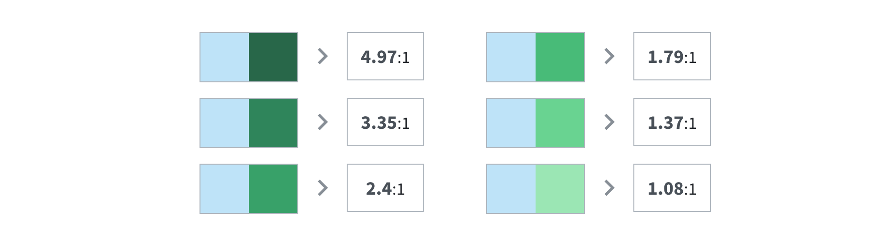This screenshot has height=246, width=891.
Task: Select the palest green swatch near 1.08:1
Action: point(560,189)
